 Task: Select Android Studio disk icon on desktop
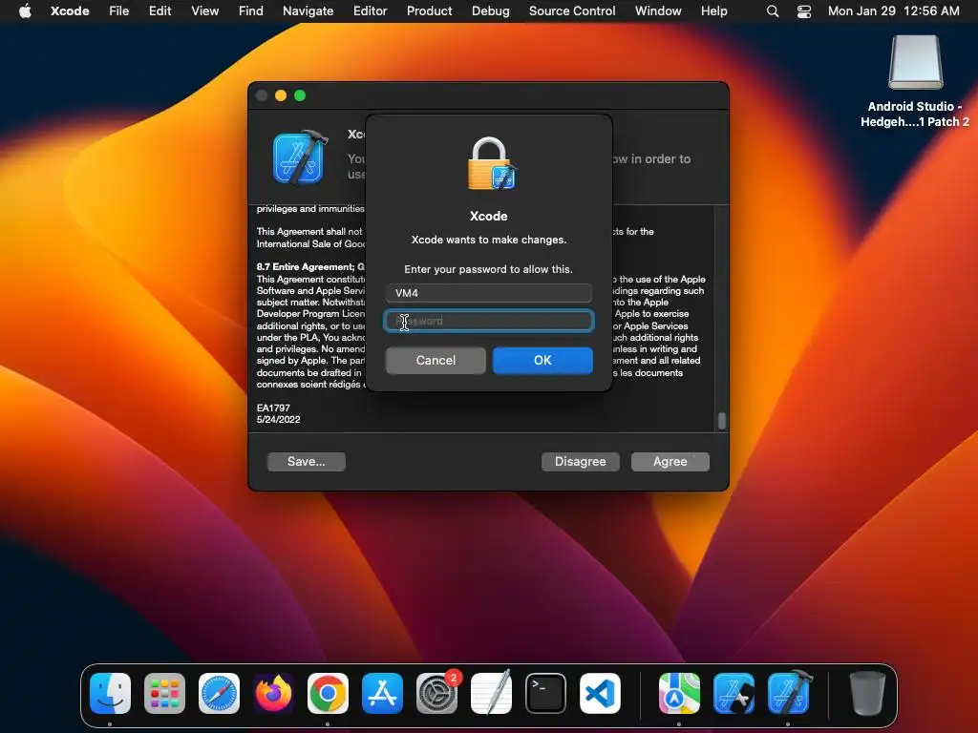click(x=915, y=62)
